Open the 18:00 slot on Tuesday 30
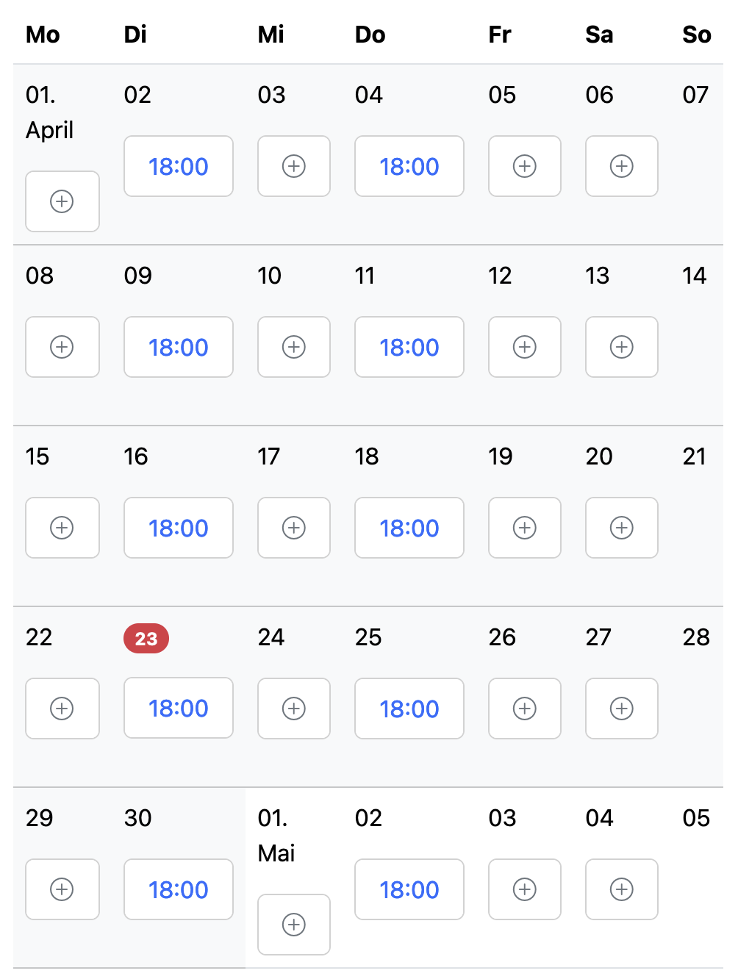Image resolution: width=738 pixels, height=979 pixels. (179, 889)
